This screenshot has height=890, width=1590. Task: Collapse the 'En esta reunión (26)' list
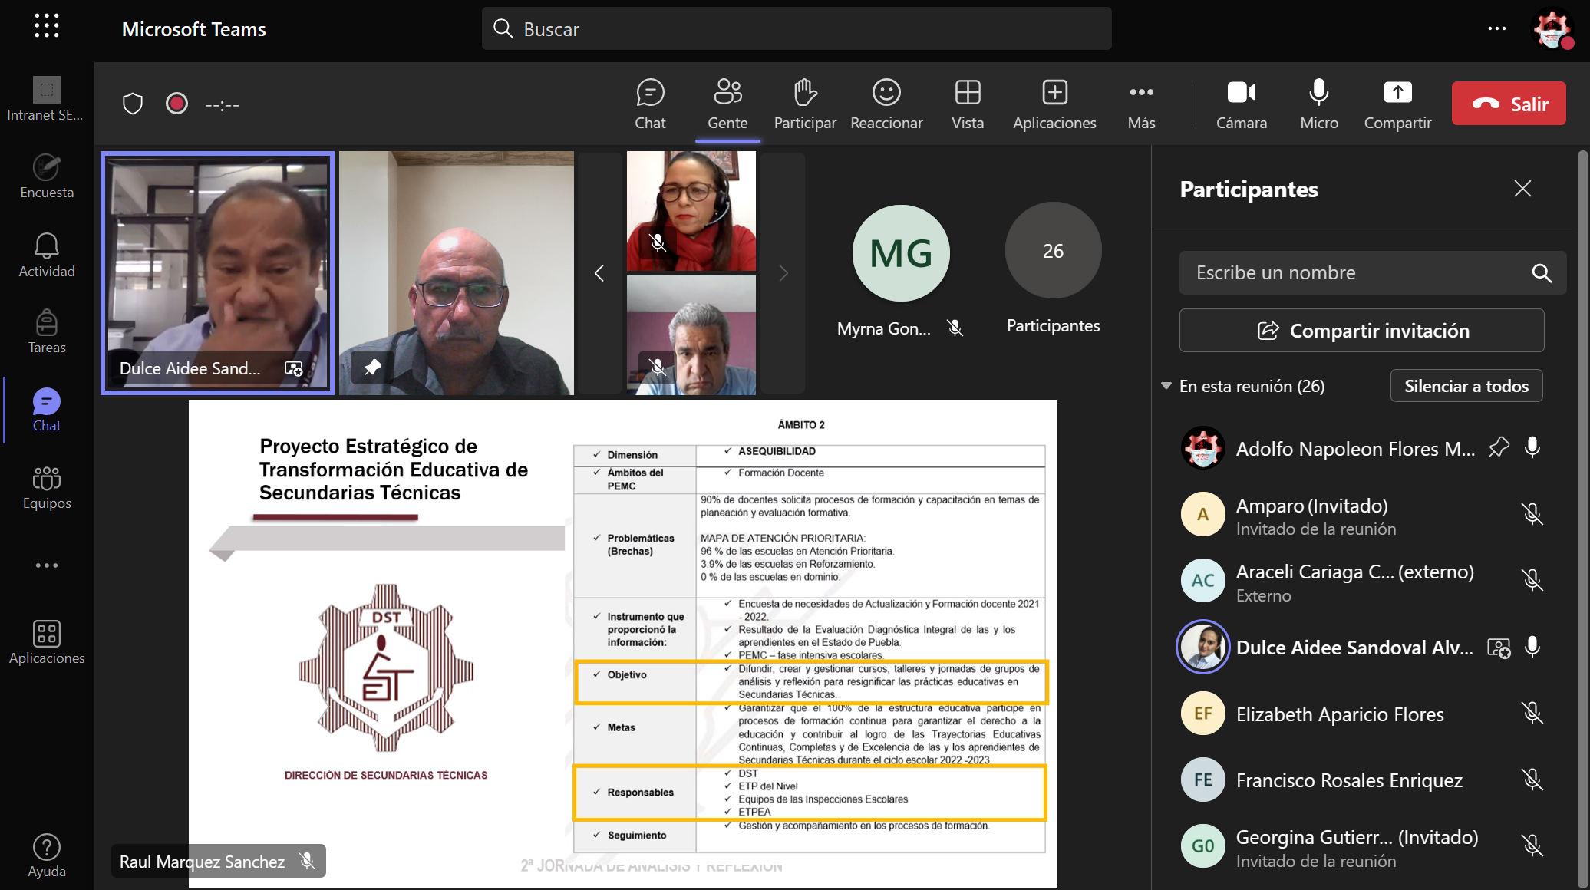pyautogui.click(x=1166, y=386)
